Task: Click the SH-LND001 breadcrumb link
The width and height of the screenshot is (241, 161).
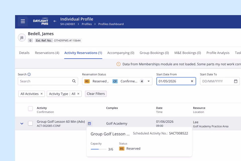Action: (x=68, y=24)
